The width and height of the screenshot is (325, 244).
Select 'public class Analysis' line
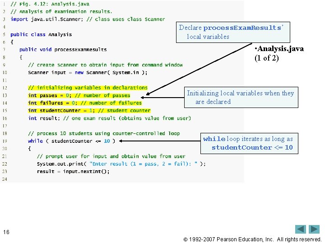click(x=41, y=34)
